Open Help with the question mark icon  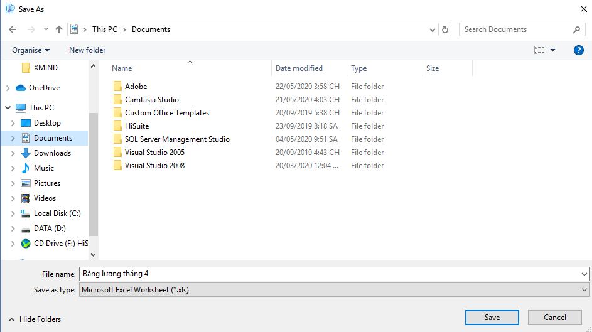click(578, 50)
